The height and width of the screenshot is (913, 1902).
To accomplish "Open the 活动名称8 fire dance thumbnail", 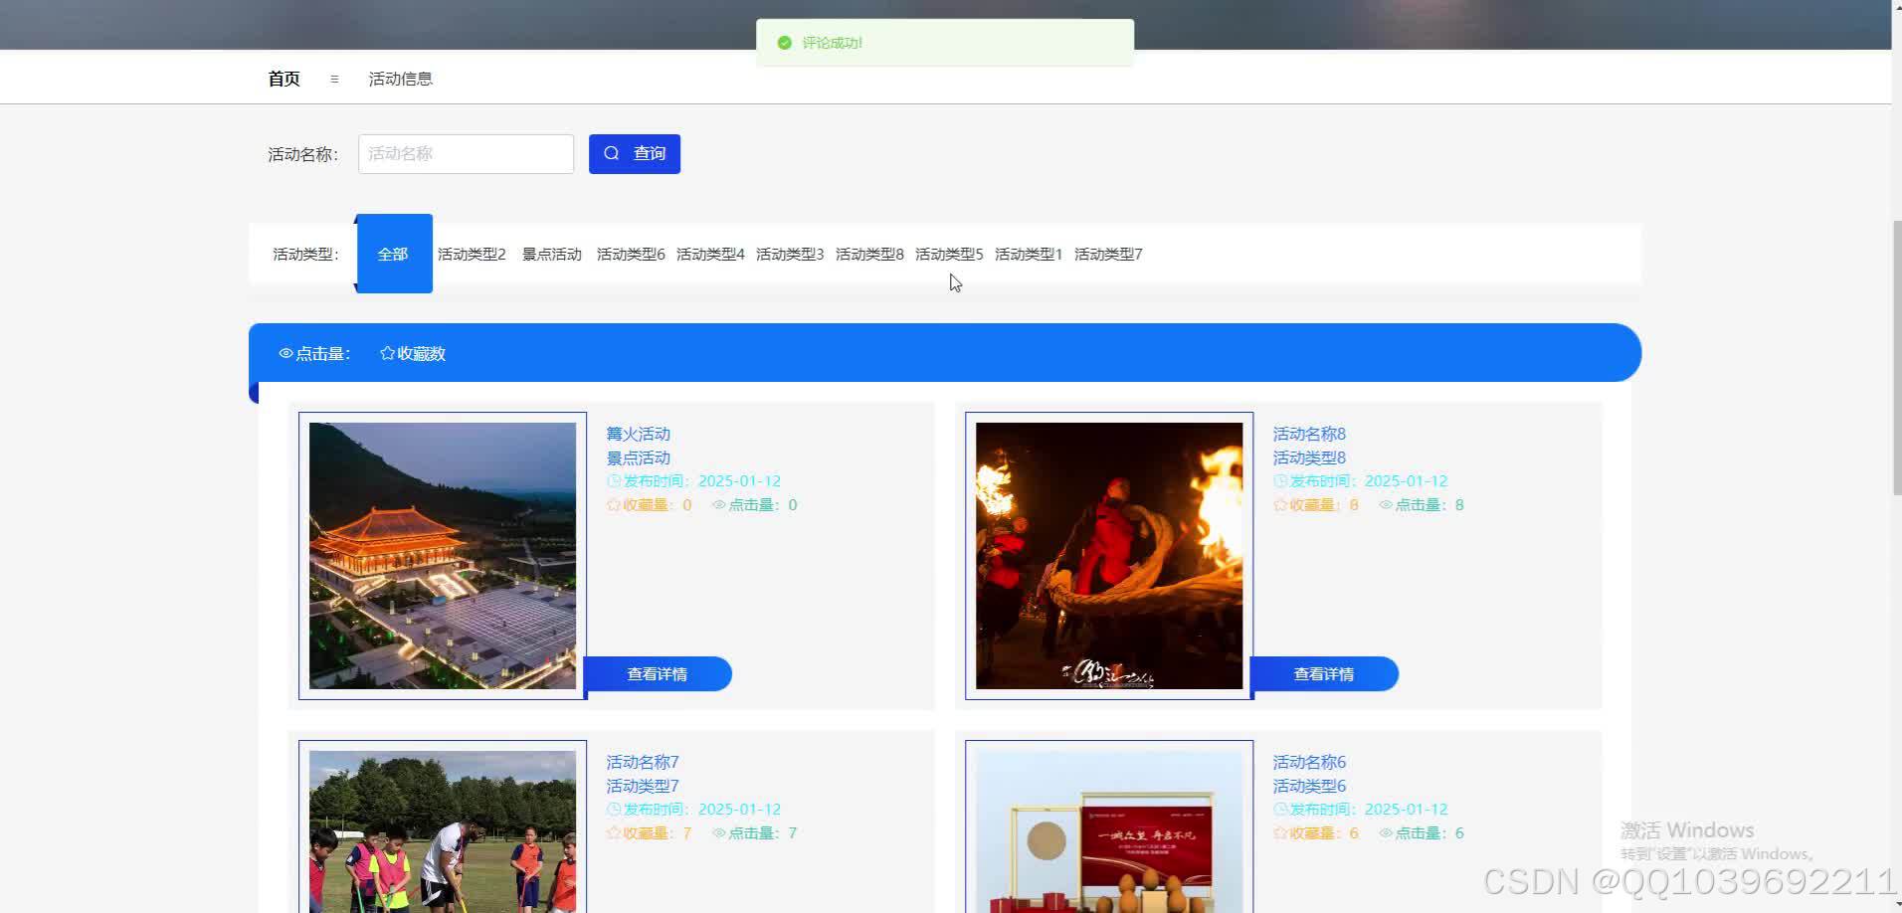I will tap(1109, 556).
